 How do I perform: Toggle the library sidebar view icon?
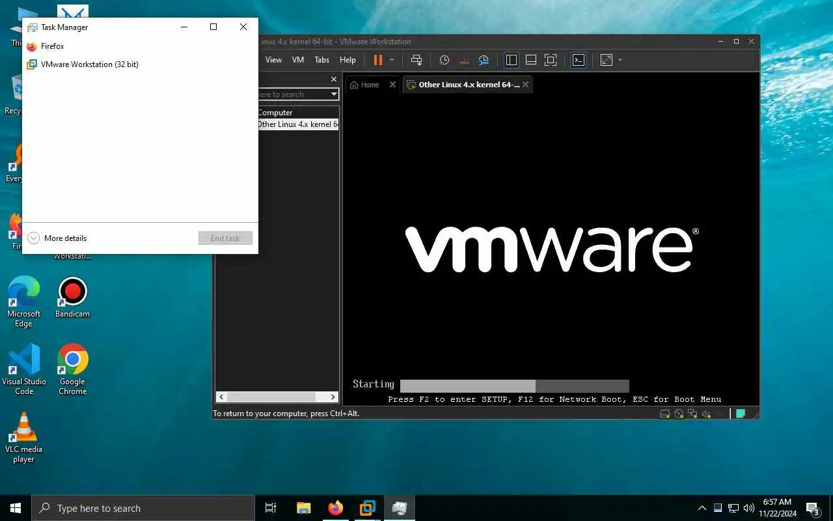(512, 60)
